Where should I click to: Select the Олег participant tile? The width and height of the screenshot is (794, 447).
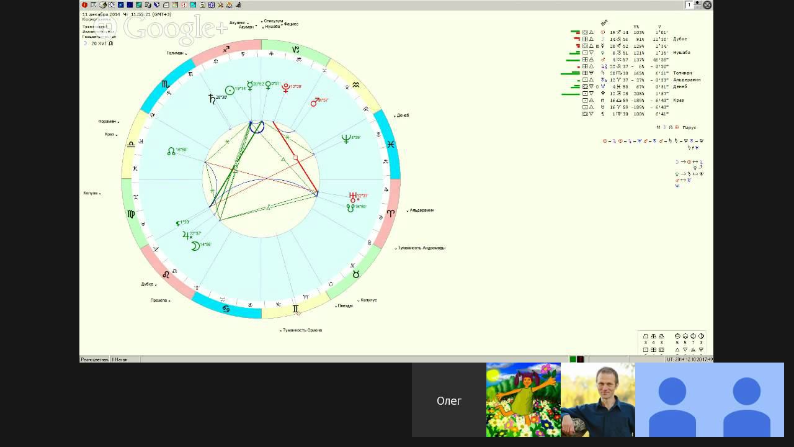pyautogui.click(x=449, y=400)
